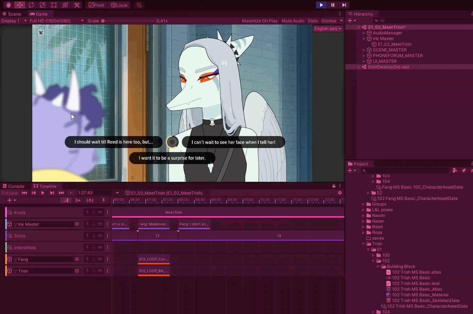
Task: Toggle Pivot mode in the toolbar
Action: [x=96, y=5]
